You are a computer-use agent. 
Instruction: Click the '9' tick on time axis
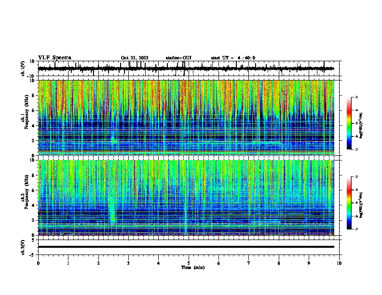point(309,263)
